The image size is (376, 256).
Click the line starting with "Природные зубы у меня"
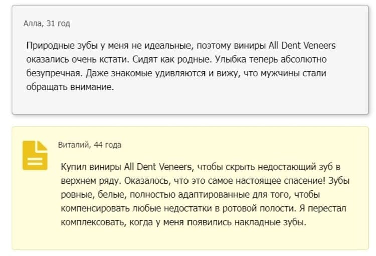(181, 45)
